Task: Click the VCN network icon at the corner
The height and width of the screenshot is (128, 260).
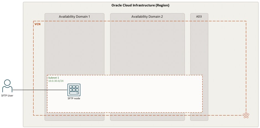Action: point(246,115)
